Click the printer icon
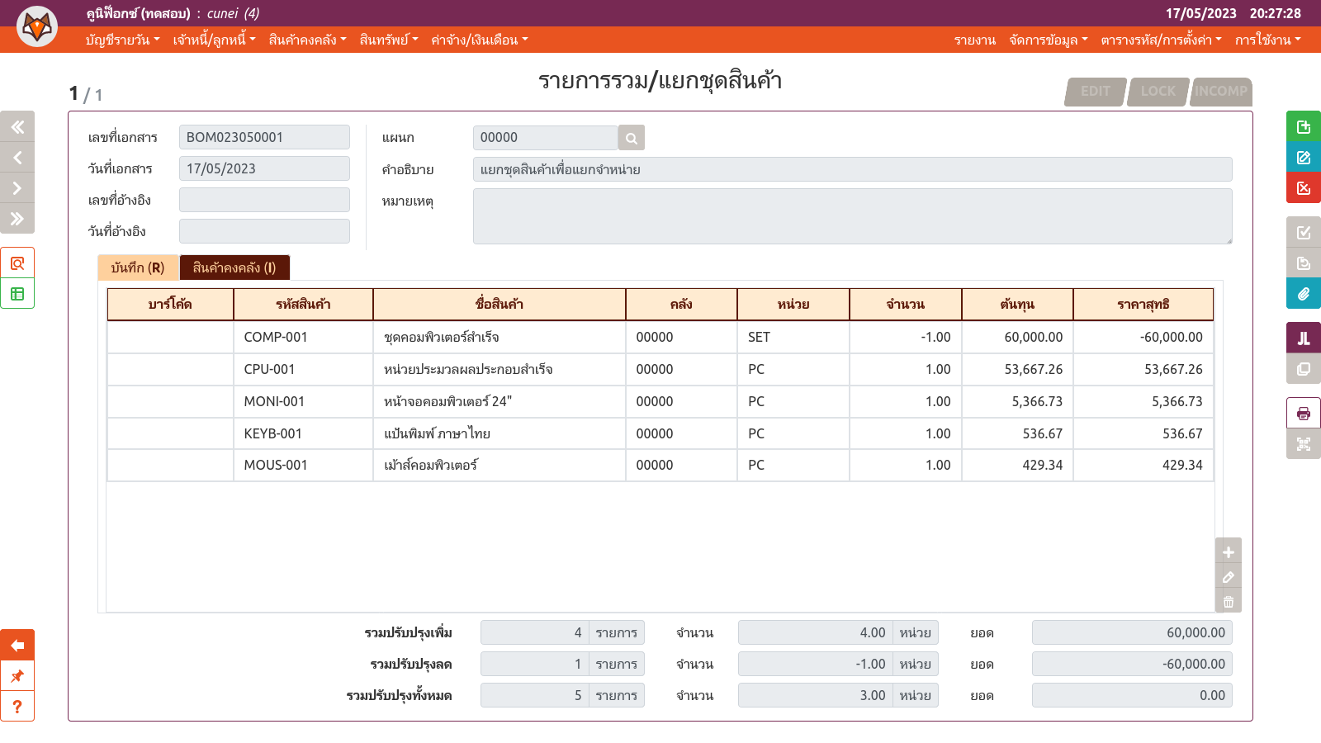Image resolution: width=1321 pixels, height=743 pixels. click(1303, 413)
